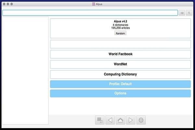Open the Profile: Default bar
This screenshot has width=195, height=130.
tap(120, 84)
